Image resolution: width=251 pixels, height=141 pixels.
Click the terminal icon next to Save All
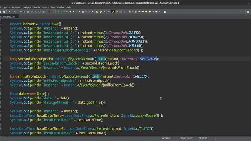pyautogui.click(x=9, y=11)
